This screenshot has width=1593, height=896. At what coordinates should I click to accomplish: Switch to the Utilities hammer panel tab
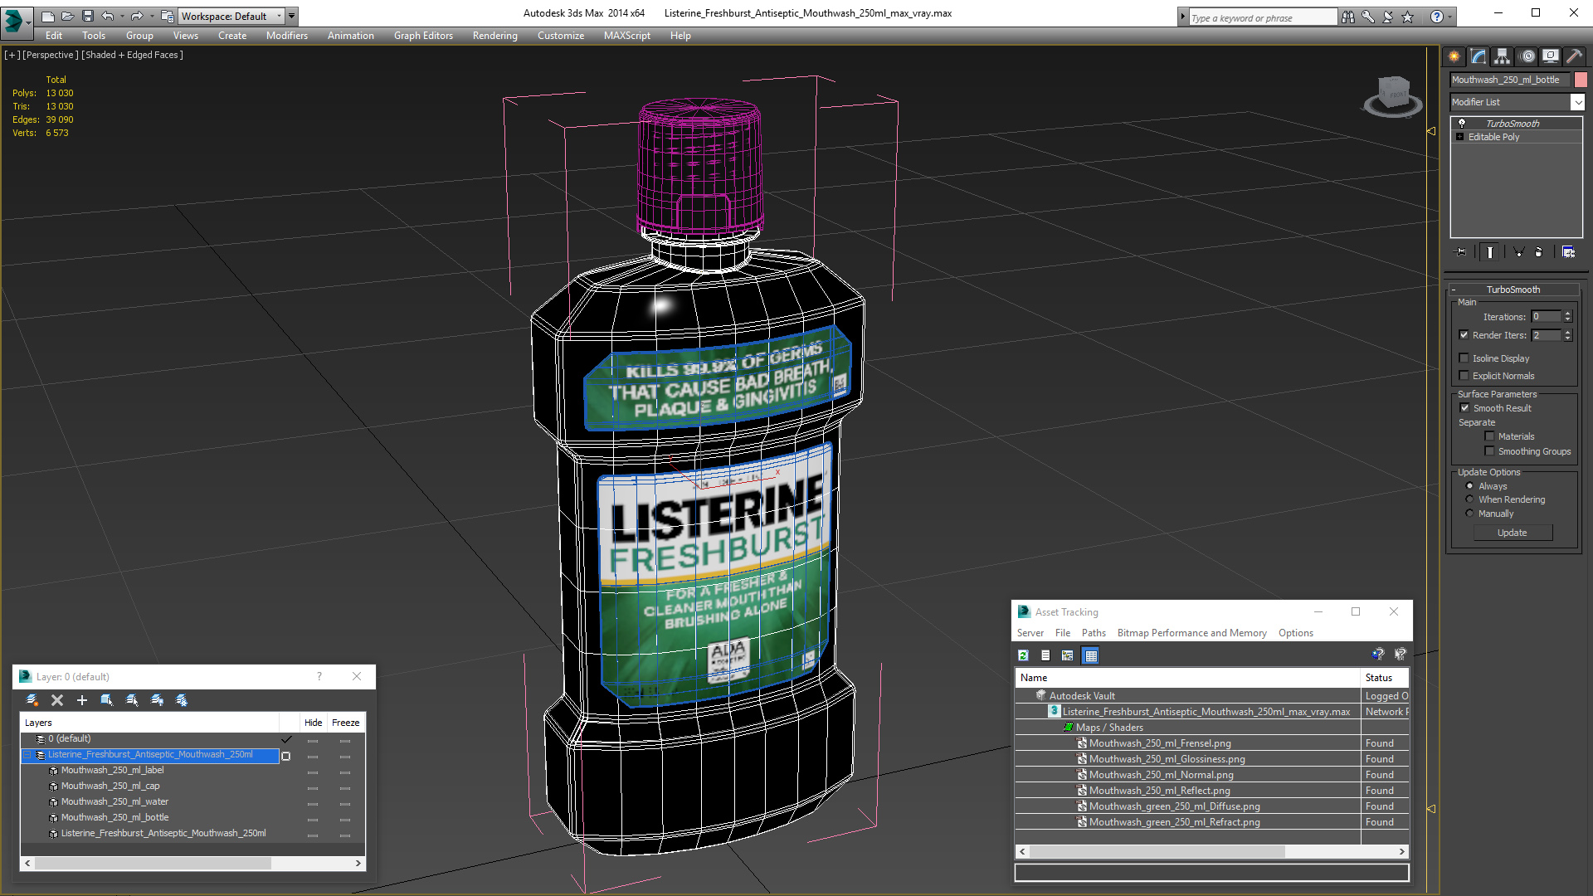1574,56
